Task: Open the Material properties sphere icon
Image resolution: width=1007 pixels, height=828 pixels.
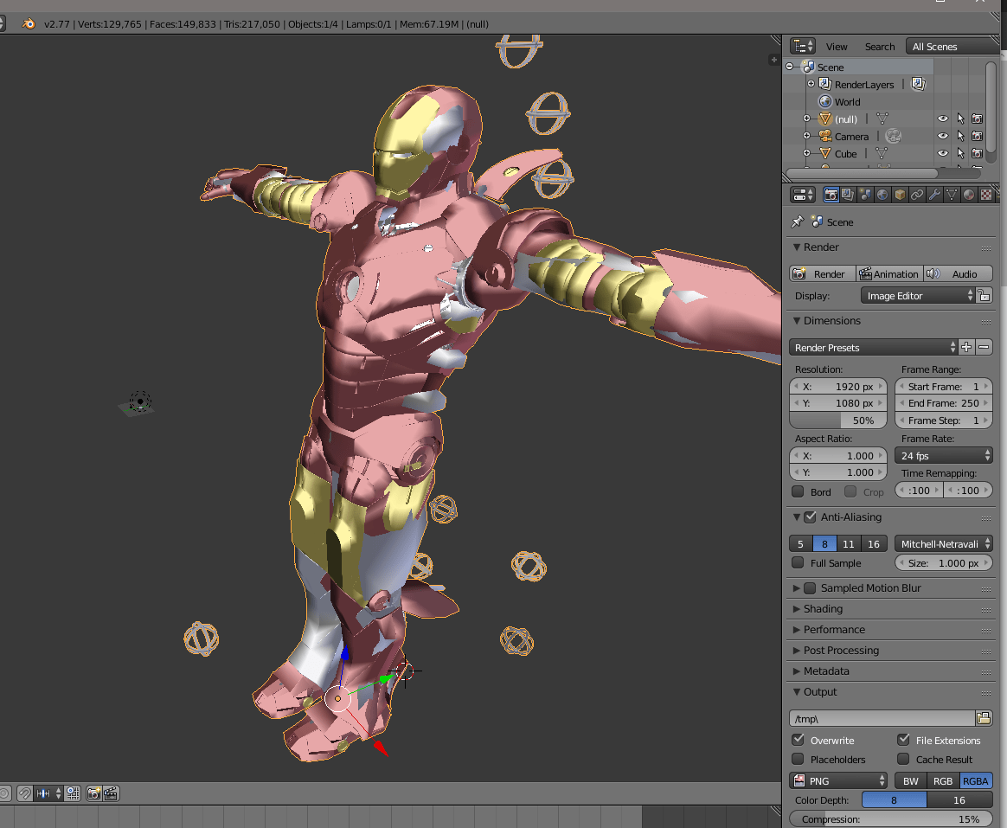Action: tap(969, 194)
